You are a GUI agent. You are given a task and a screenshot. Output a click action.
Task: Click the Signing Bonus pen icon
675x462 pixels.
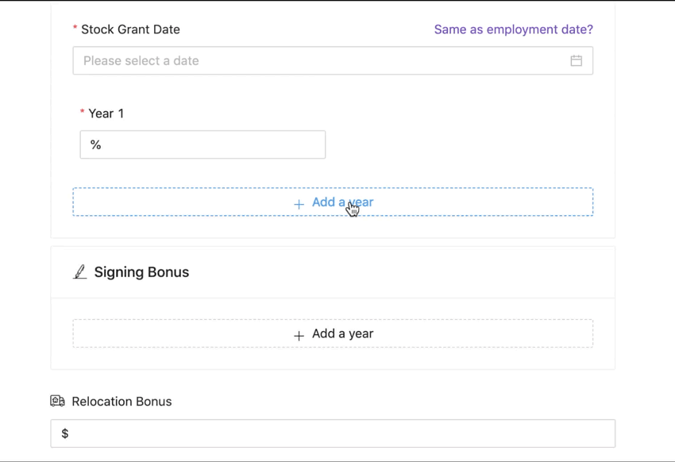(x=80, y=272)
